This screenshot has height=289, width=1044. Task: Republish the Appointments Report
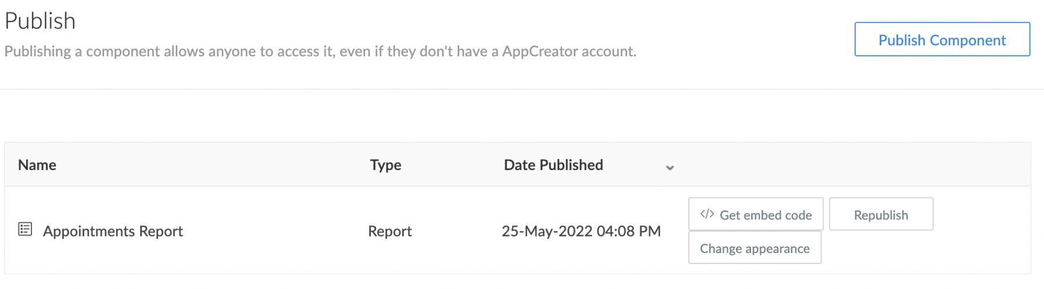pos(881,215)
